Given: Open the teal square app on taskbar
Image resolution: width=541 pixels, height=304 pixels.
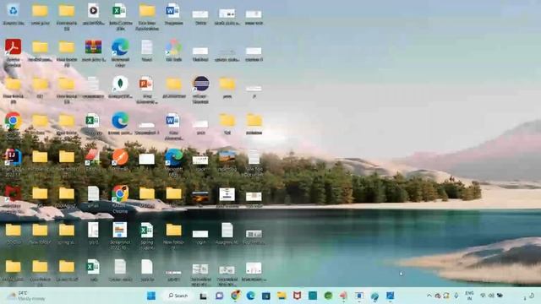Looking at the screenshot, I should coord(313,296).
